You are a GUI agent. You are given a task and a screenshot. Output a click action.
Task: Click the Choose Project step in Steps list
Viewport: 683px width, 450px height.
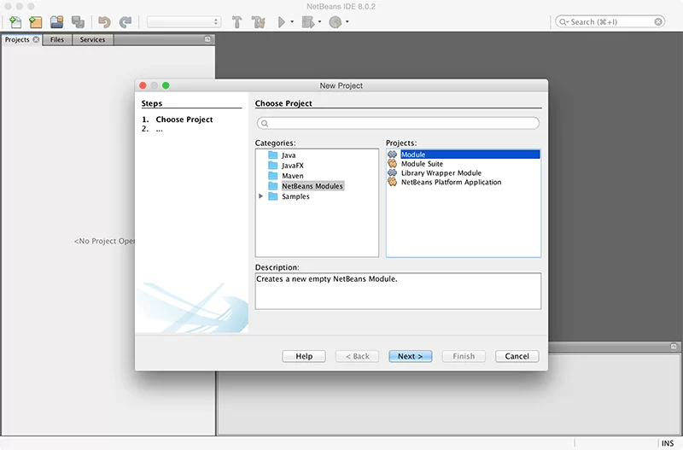tap(184, 120)
